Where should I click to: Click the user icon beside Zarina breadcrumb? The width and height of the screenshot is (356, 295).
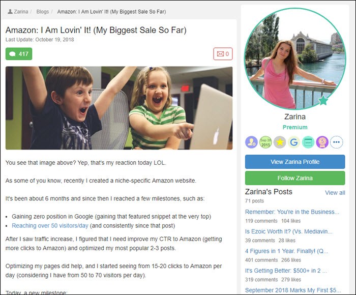[10, 11]
